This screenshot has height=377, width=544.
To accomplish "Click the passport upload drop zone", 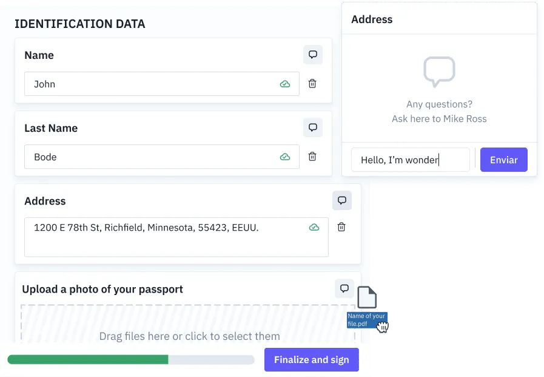I will click(x=188, y=324).
